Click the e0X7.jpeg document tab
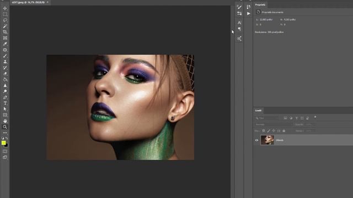Image resolution: width=353 pixels, height=198 pixels. 28,2
